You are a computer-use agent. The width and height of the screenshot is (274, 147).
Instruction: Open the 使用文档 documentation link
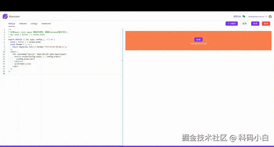pos(237,17)
